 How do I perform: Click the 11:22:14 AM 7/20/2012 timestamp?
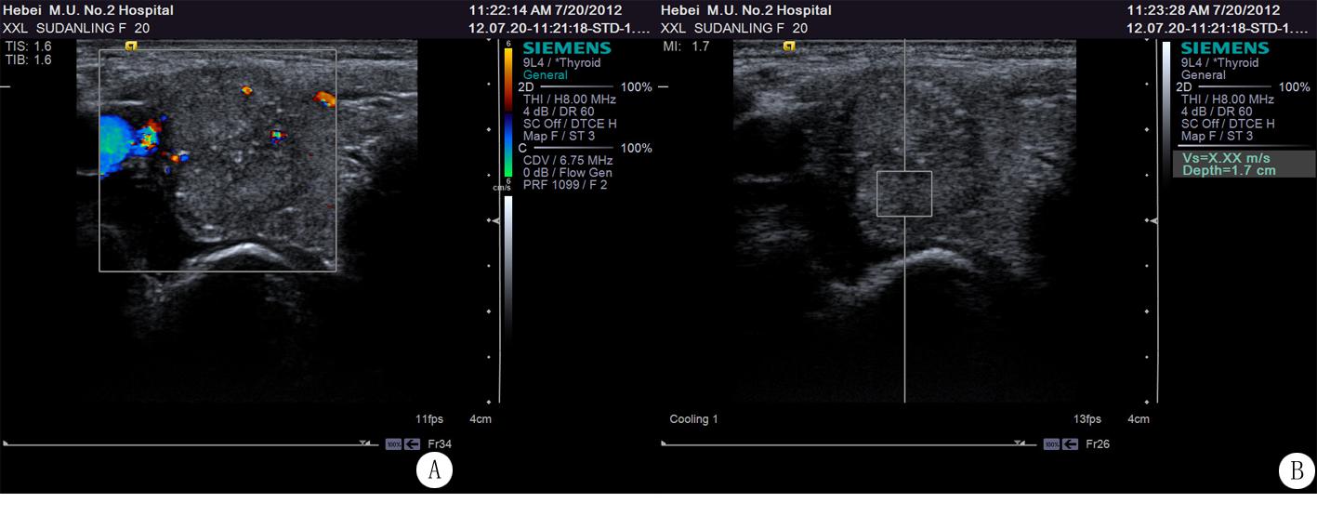[x=547, y=10]
